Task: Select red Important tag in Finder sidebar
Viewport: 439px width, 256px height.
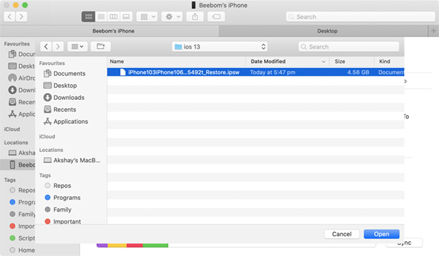Action: click(23, 226)
